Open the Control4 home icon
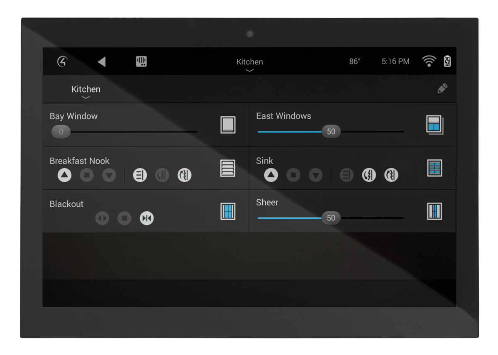Image resolution: width=498 pixels, height=355 pixels. [x=62, y=61]
